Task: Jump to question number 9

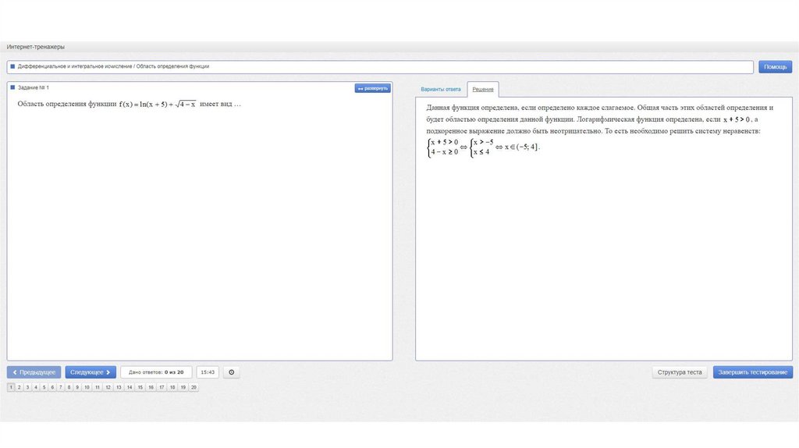Action: (77, 387)
